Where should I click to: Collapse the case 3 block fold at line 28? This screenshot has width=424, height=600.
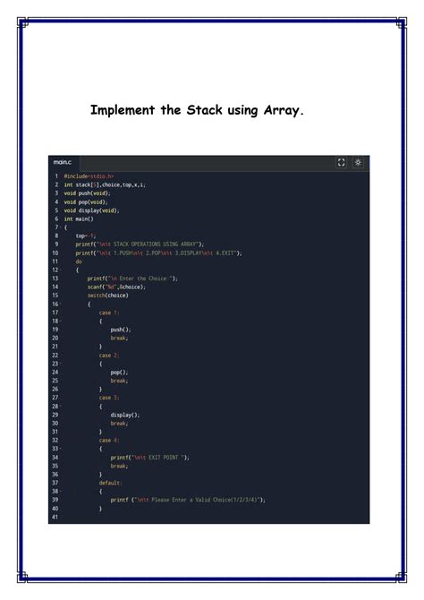(x=61, y=407)
